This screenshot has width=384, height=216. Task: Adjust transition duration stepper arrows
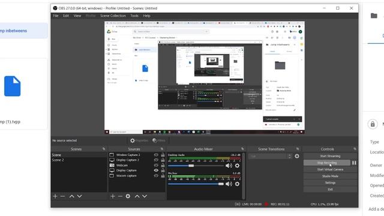click(289, 156)
